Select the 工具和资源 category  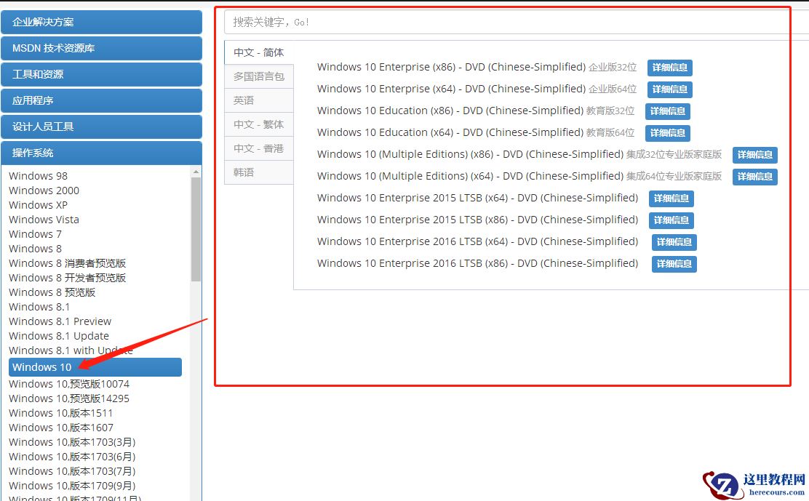(x=101, y=74)
